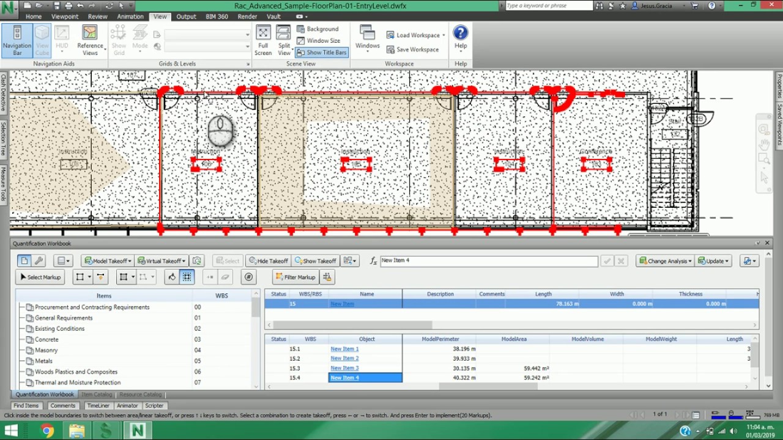Switch to Item Catalog tab
This screenshot has width=783, height=440.
(x=97, y=395)
